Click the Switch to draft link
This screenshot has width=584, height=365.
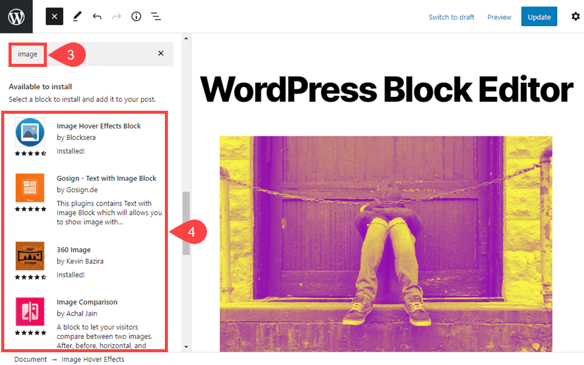[451, 17]
